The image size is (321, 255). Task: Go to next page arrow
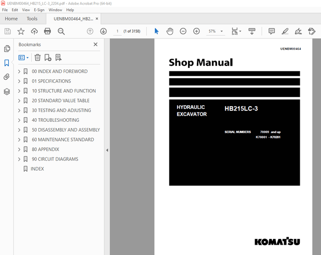[x=104, y=31]
